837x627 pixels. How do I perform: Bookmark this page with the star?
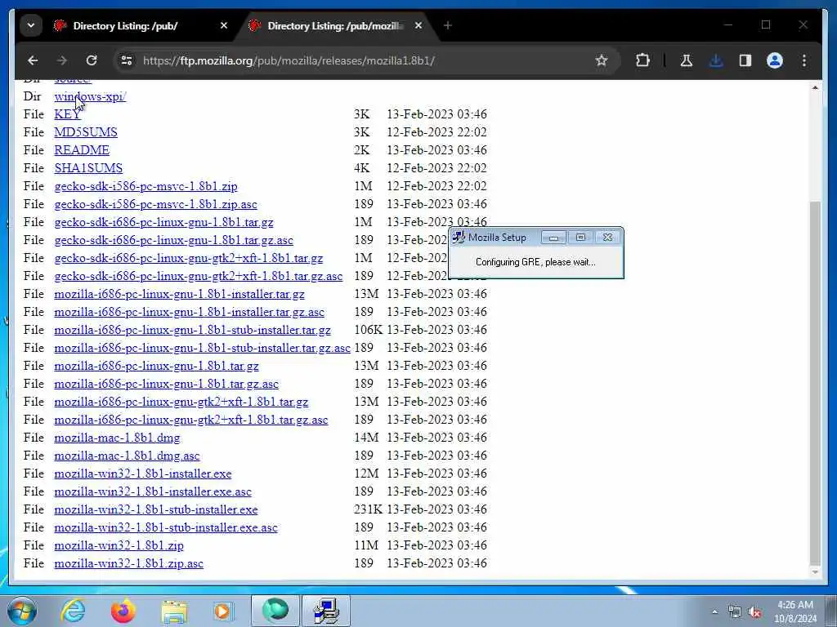pyautogui.click(x=601, y=60)
